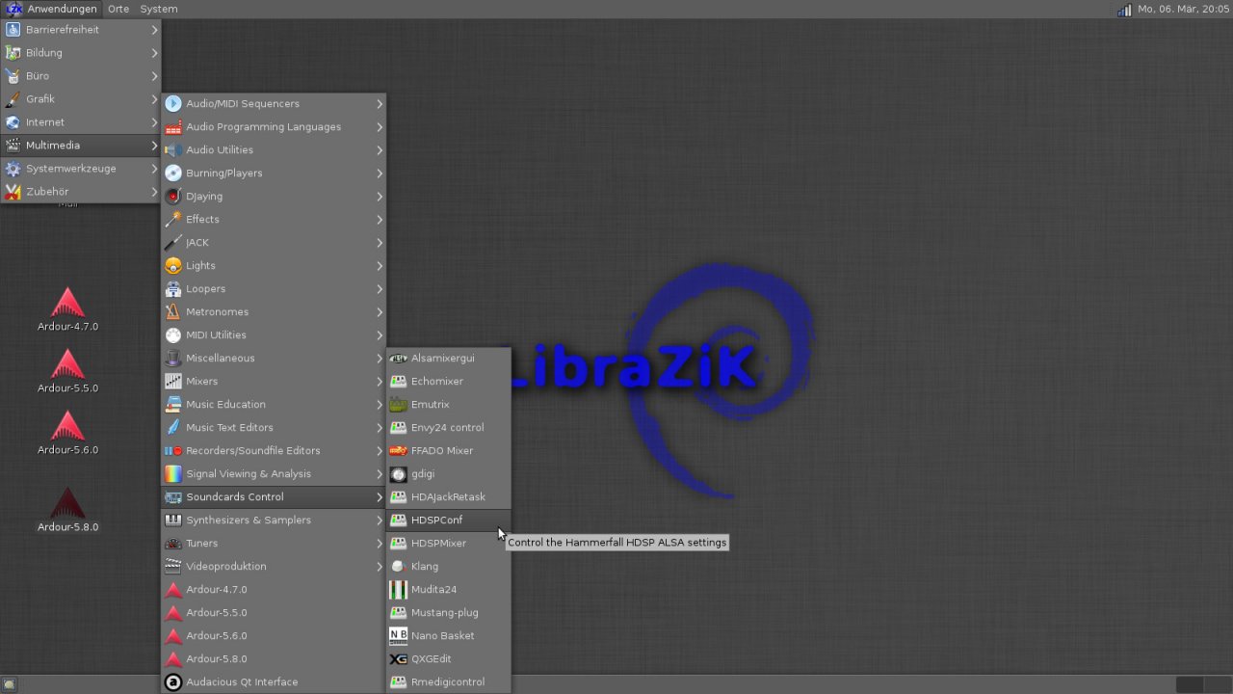Open the Zubehör category

(81, 192)
